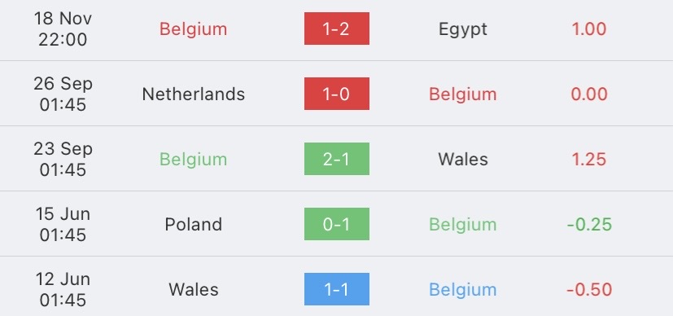Click green Belgium in the Poland match

tap(463, 226)
